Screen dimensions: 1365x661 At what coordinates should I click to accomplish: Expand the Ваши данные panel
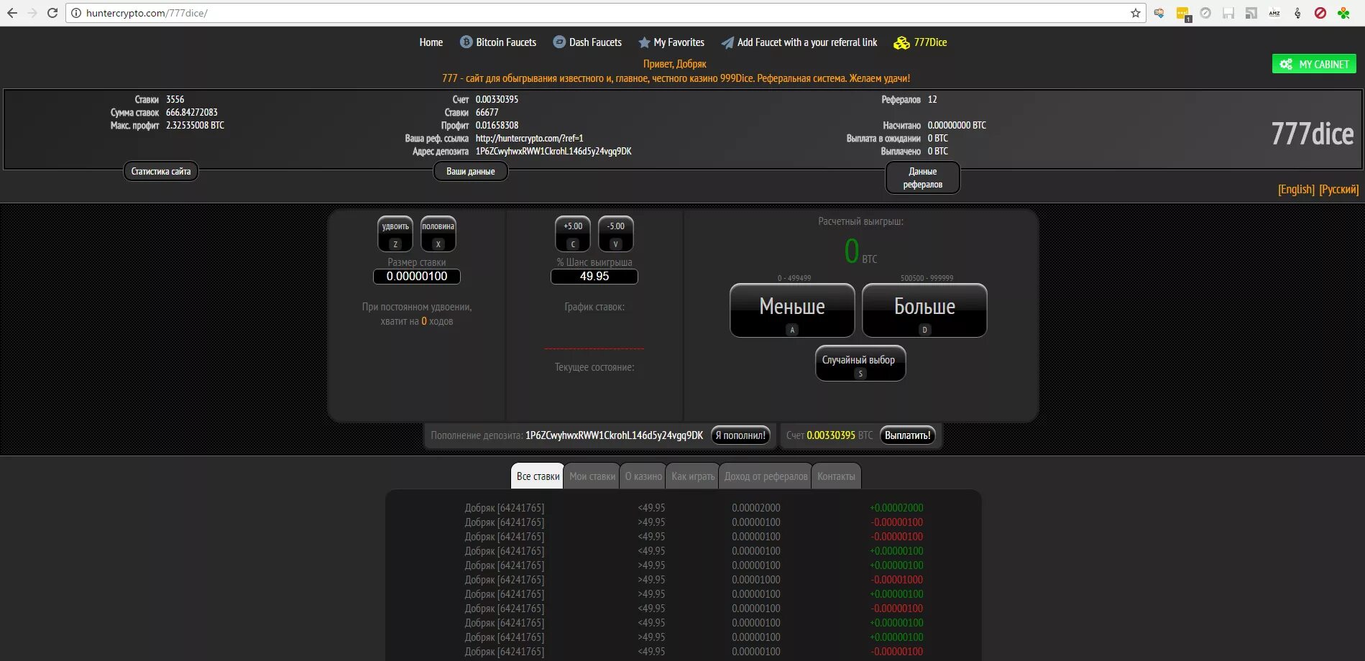tap(471, 172)
